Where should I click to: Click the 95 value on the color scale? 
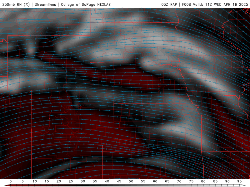pyautogui.click(x=239, y=181)
